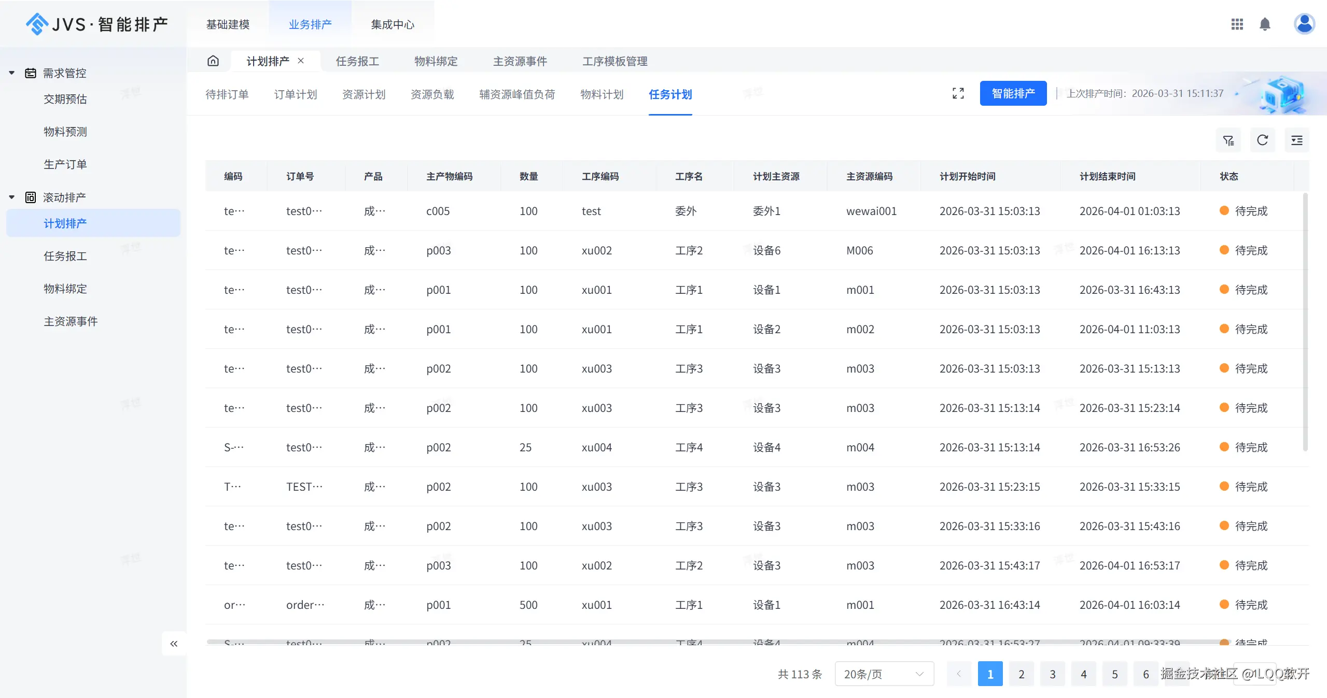This screenshot has width=1327, height=698.
Task: Open the 20条/页 page size dropdown
Action: click(884, 674)
